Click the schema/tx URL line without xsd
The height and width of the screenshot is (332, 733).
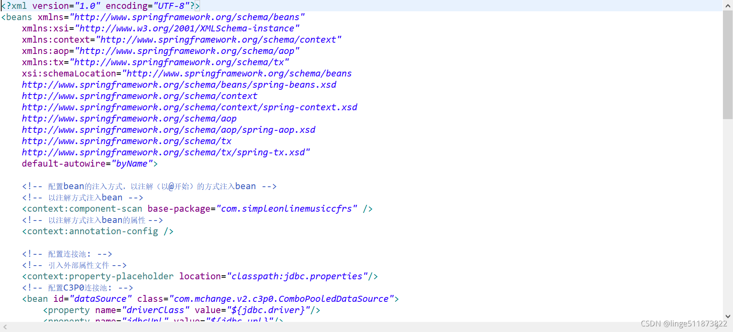click(x=127, y=141)
